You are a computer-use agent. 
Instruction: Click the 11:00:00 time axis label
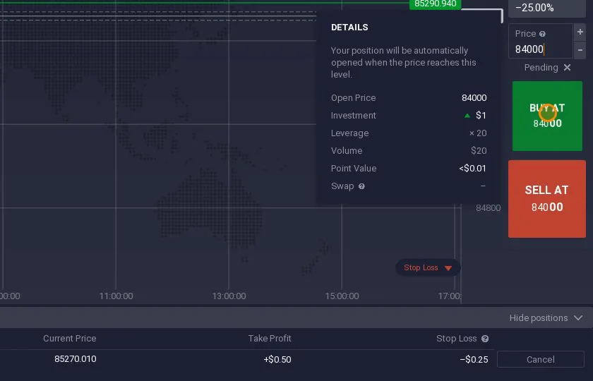[116, 296]
